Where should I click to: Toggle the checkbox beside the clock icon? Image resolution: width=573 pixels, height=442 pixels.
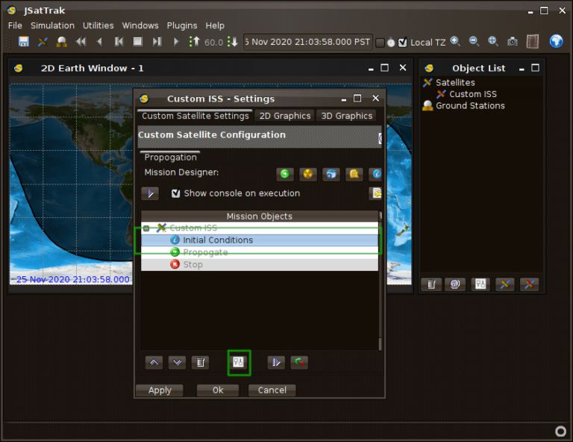380,43
